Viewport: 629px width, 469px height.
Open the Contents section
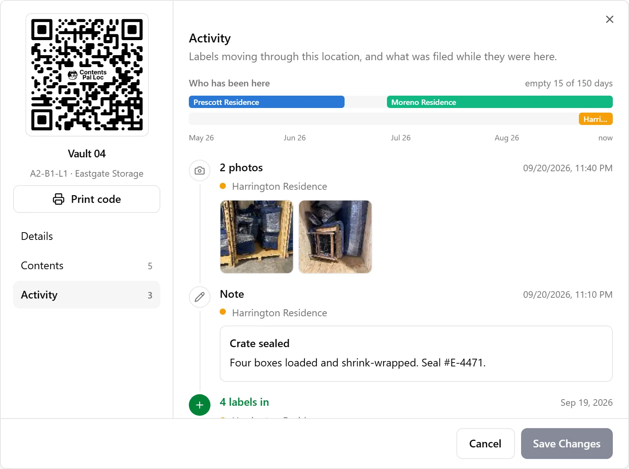point(87,265)
